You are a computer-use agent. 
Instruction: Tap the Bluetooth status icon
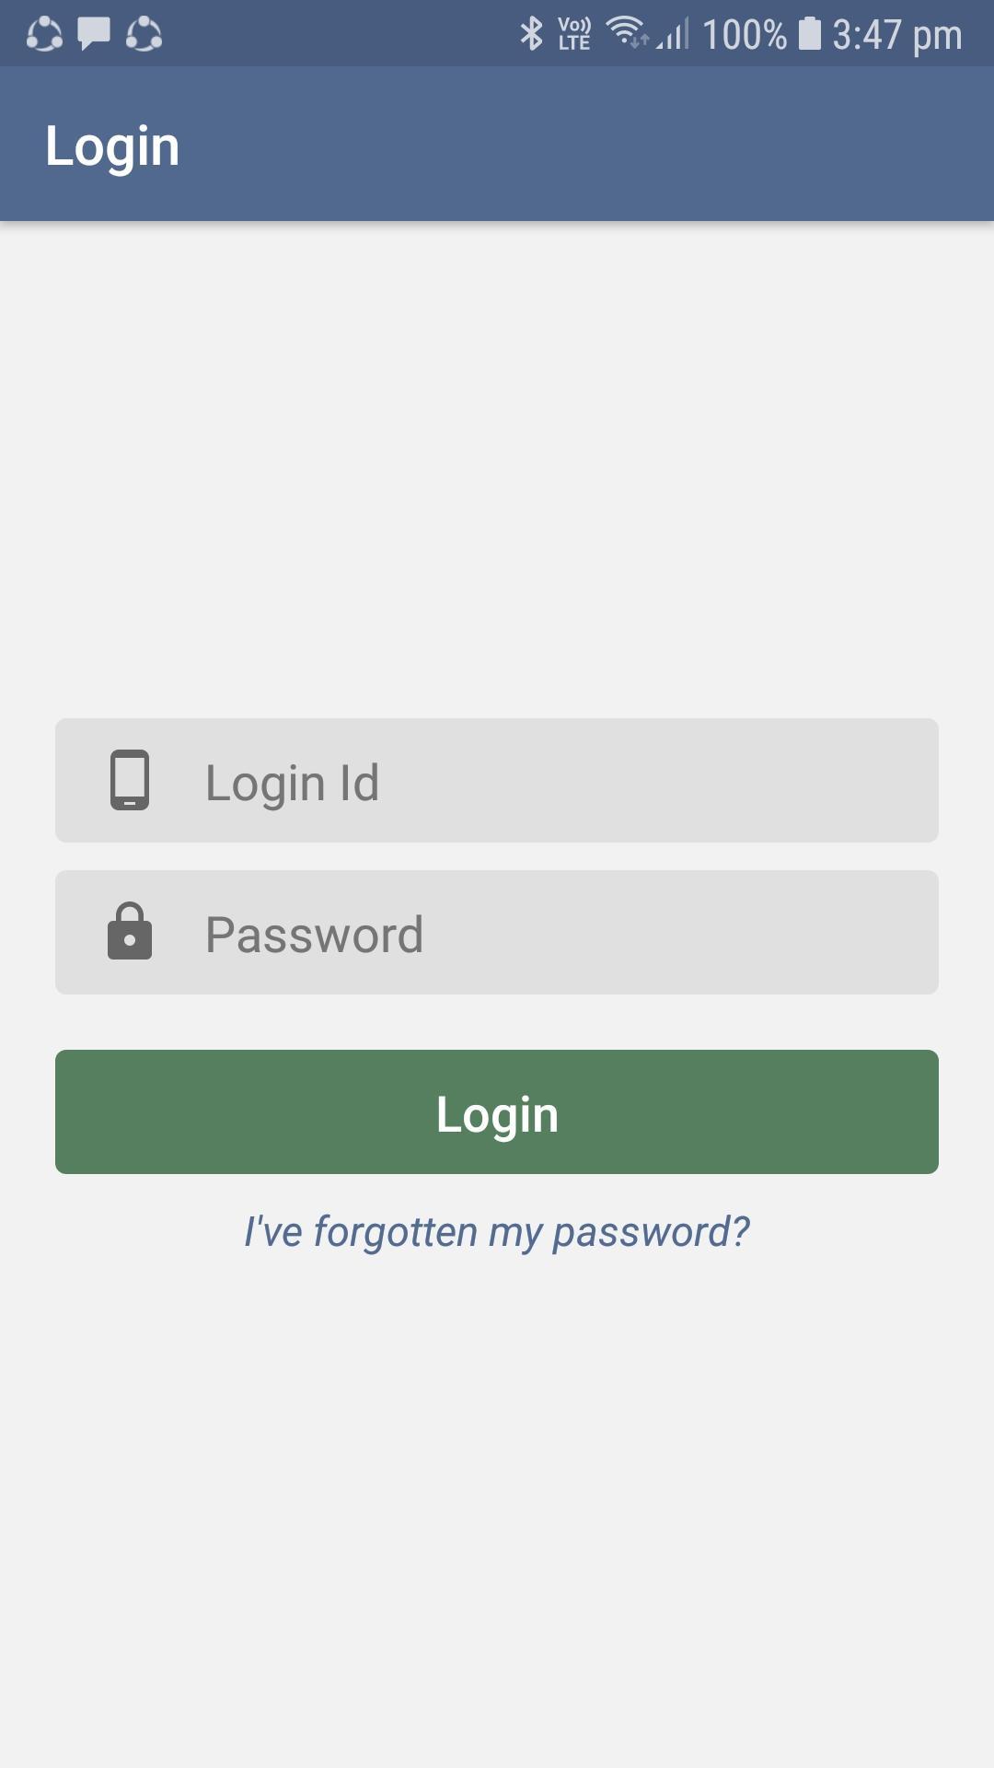pos(531,34)
